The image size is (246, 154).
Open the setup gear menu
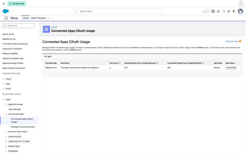click(229, 11)
